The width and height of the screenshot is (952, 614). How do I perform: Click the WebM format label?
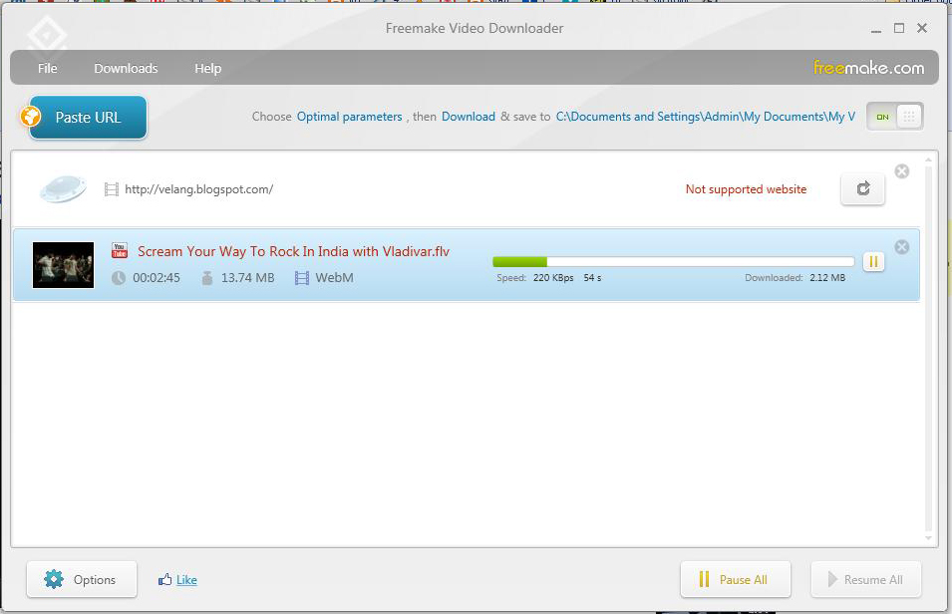pos(335,278)
